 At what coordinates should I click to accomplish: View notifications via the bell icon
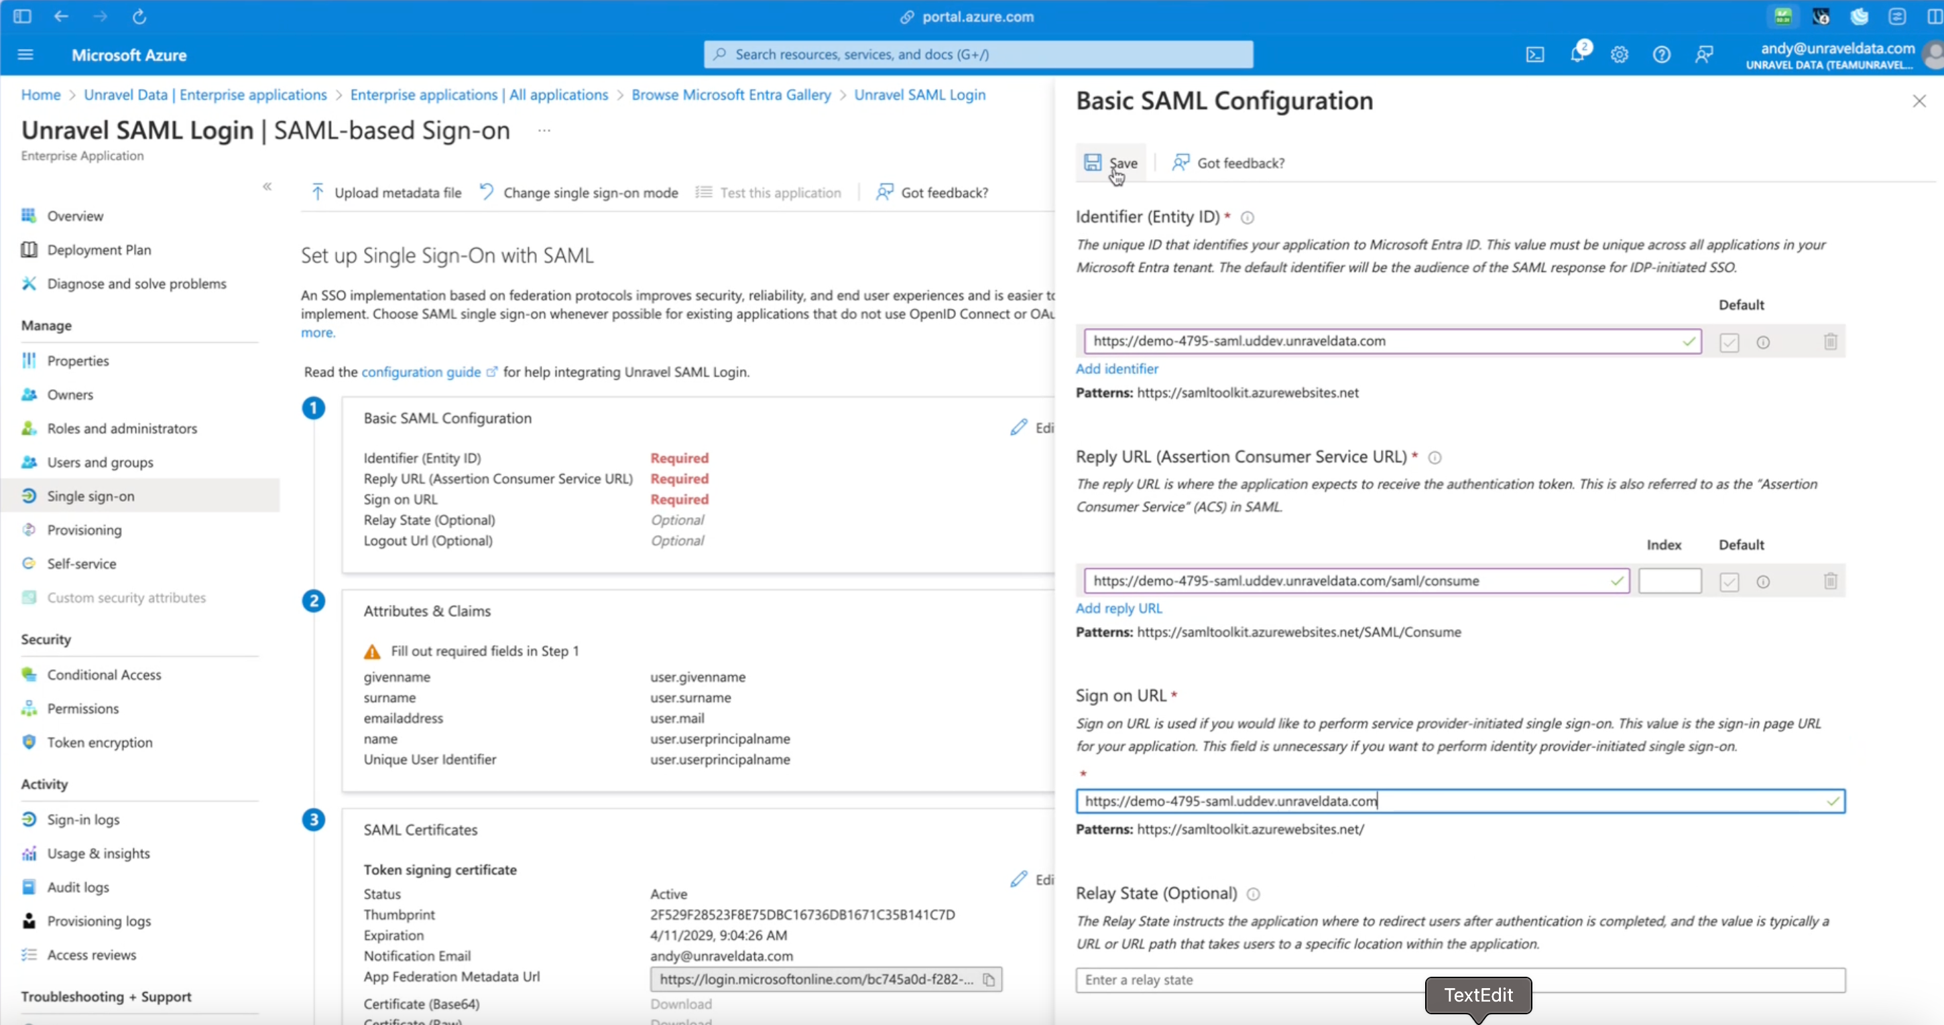(x=1578, y=54)
